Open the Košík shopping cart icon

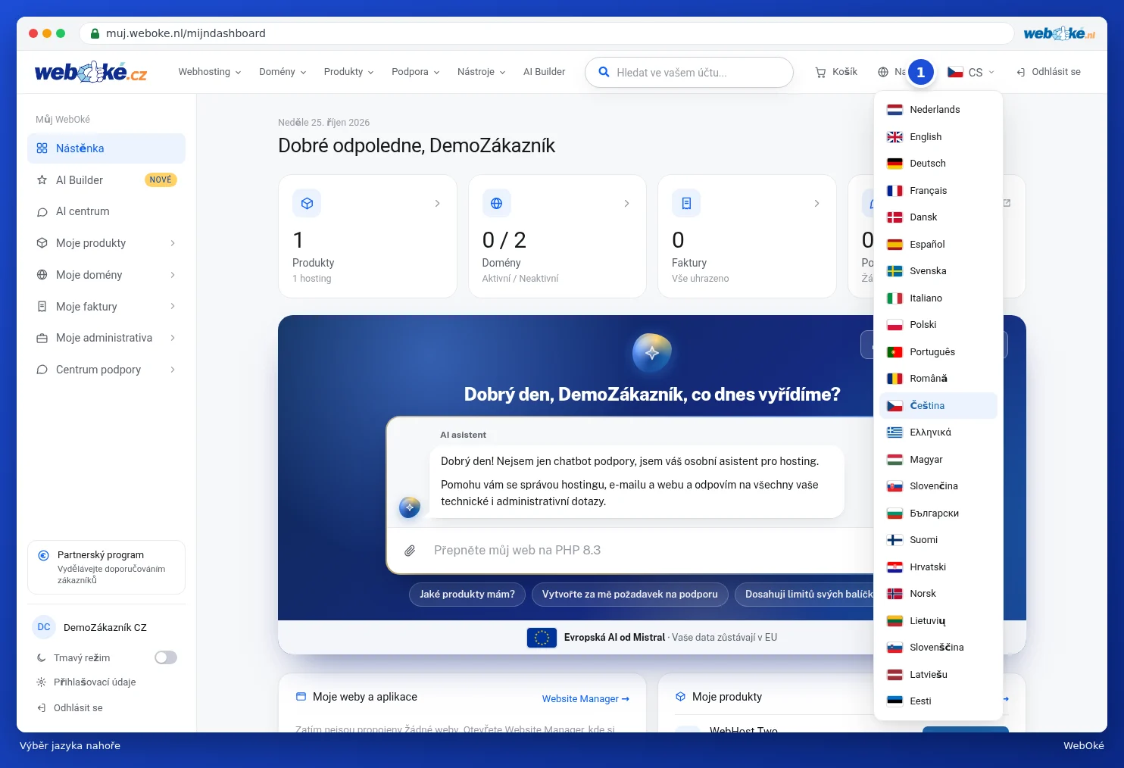820,72
